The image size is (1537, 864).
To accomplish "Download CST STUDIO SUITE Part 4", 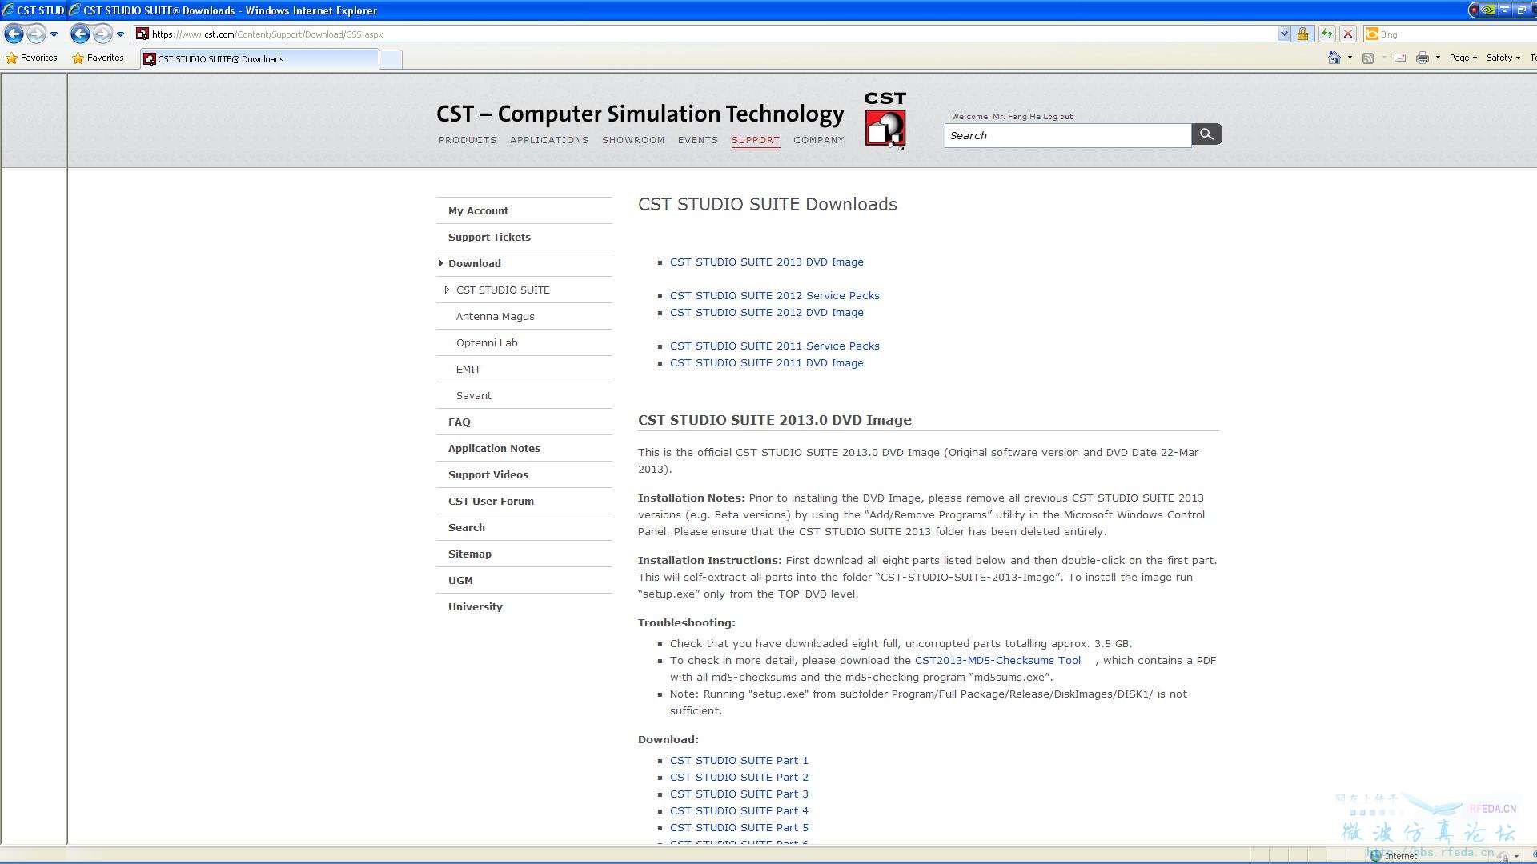I will pyautogui.click(x=739, y=810).
